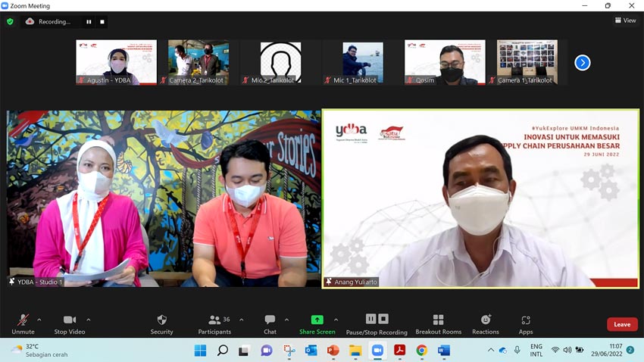Open Wi-Fi network tray icon

[x=555, y=350]
